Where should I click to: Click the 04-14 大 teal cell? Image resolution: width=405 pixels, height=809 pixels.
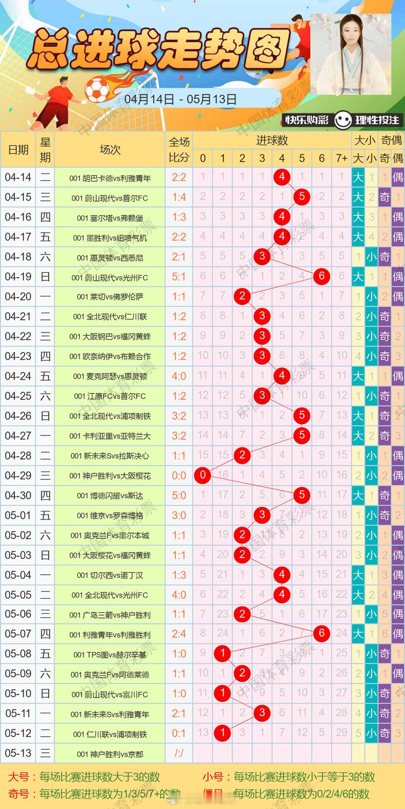coord(358,177)
